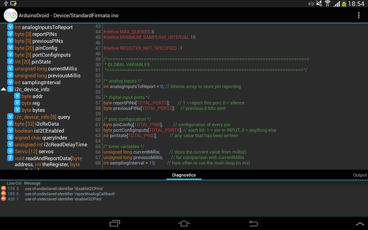Image resolution: width=368 pixels, height=230 pixels.
Task: Open Recent apps from the navigation bar
Action: click(x=115, y=223)
